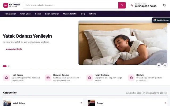Click the Banyo category thumbnail
170x106 pixels.
(x=91, y=103)
